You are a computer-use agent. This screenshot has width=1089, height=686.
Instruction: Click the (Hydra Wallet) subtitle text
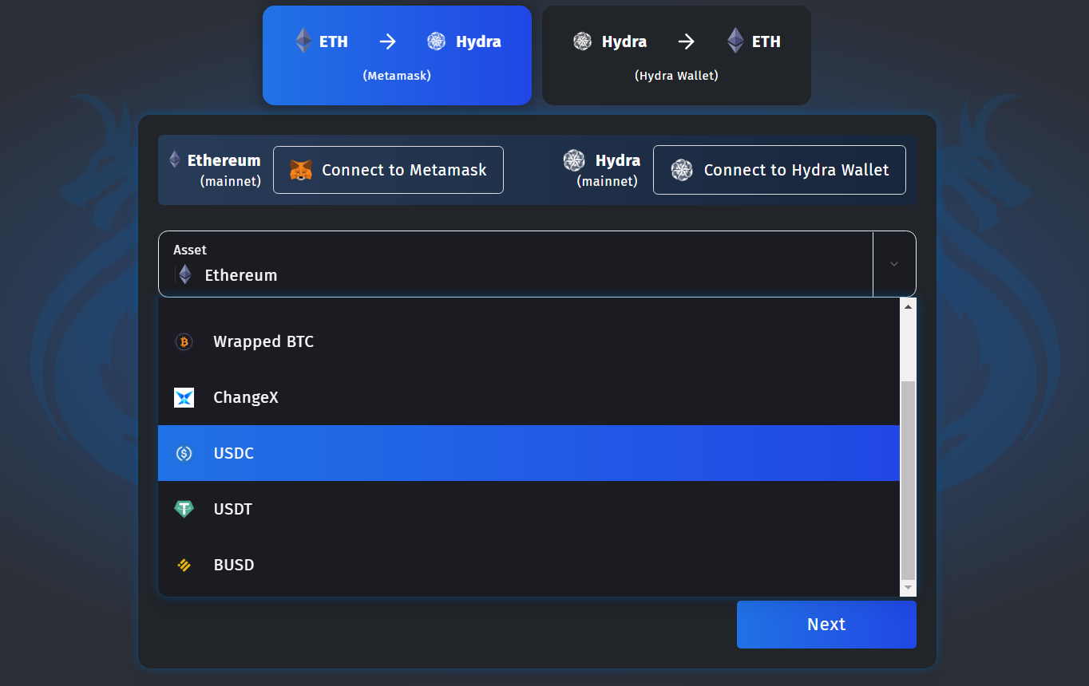676,76
